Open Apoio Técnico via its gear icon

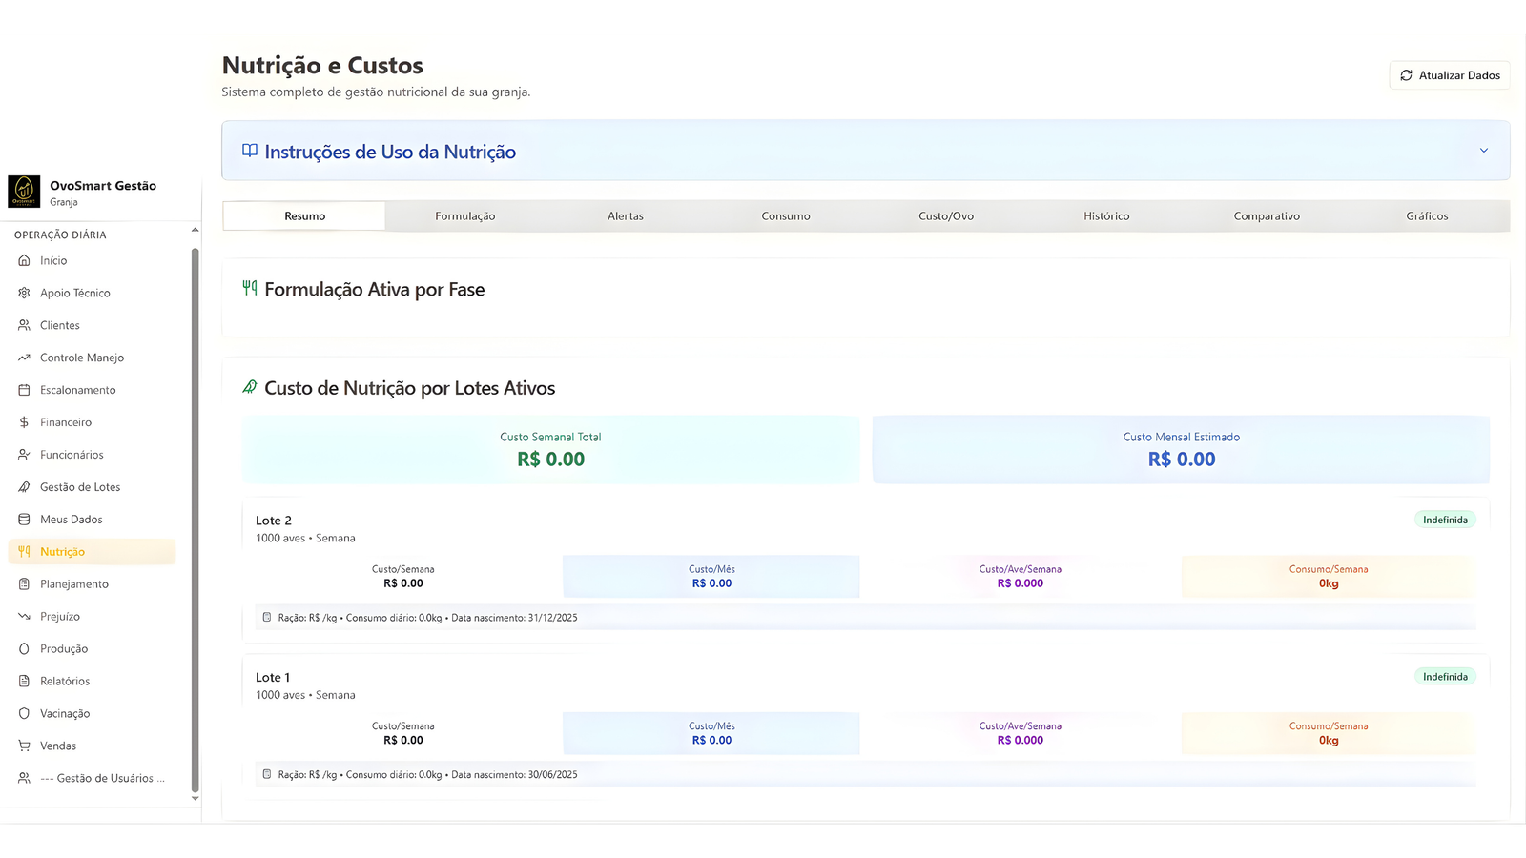point(24,293)
